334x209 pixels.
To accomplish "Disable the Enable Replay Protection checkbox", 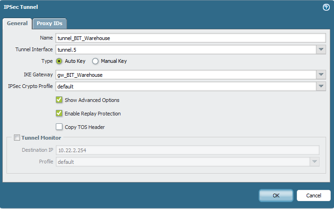I will pos(59,113).
